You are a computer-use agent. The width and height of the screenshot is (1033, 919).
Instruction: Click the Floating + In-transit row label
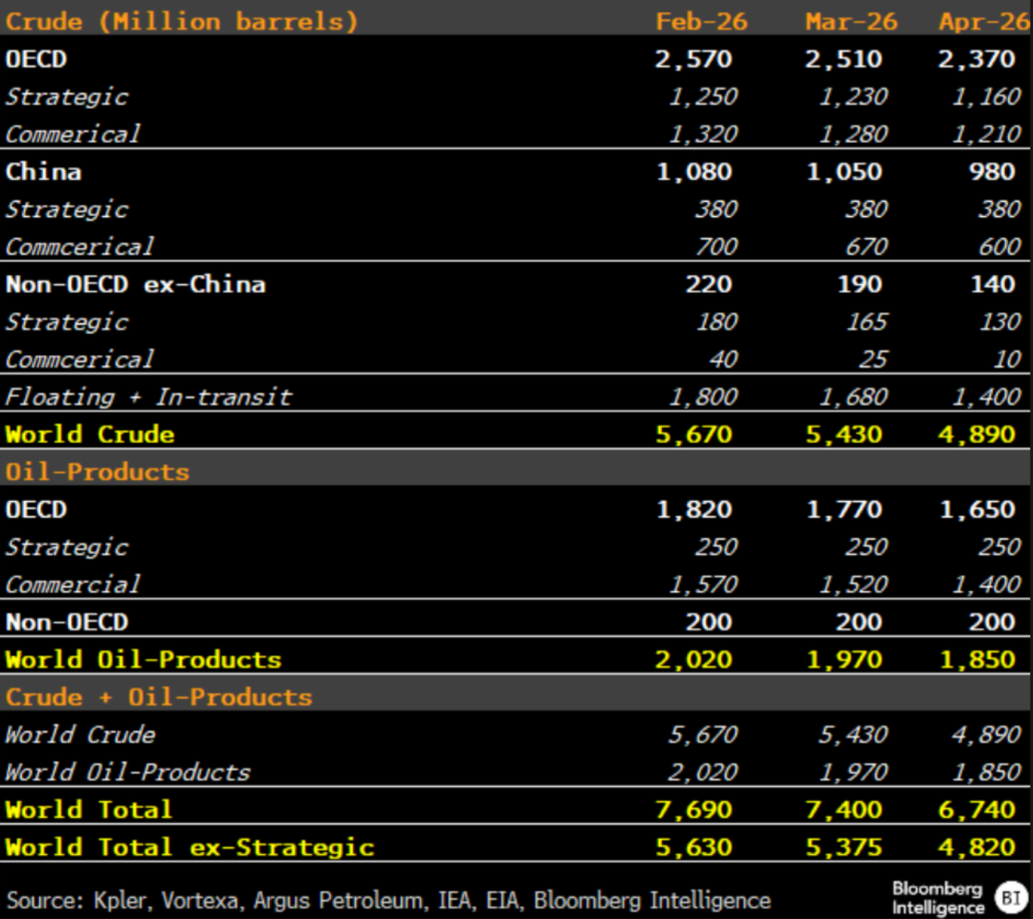pyautogui.click(x=148, y=397)
